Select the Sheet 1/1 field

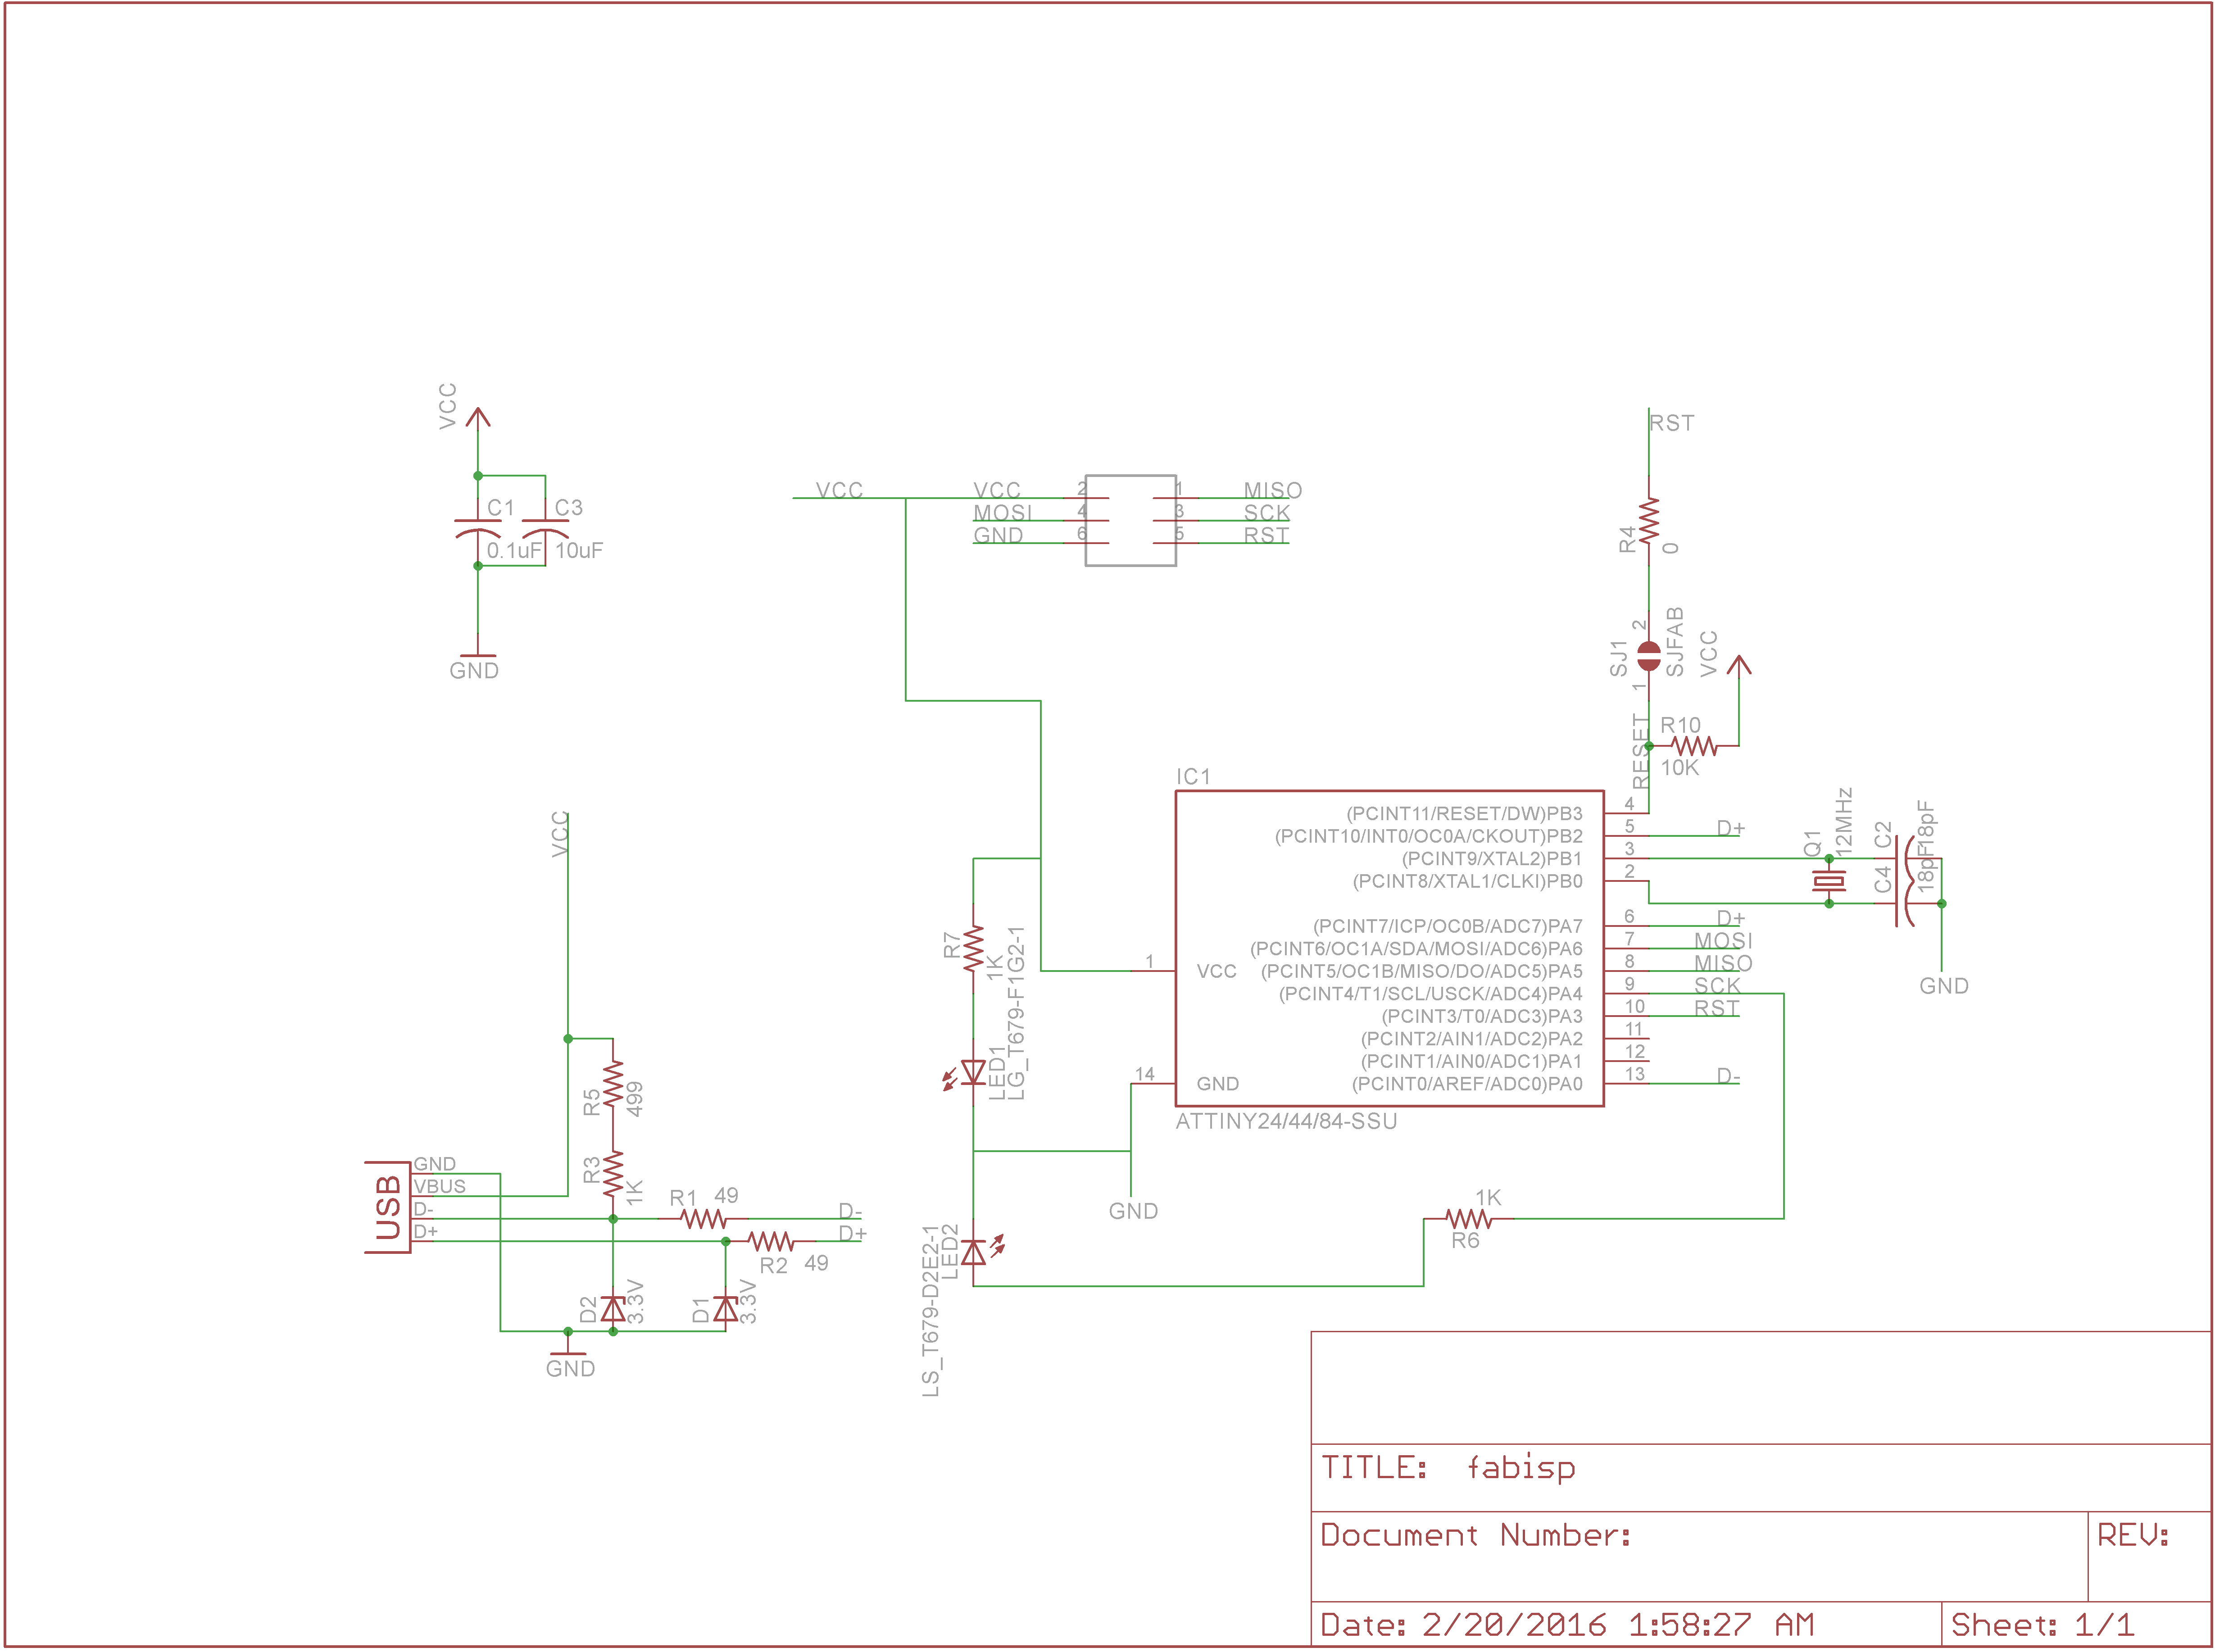click(2042, 1624)
